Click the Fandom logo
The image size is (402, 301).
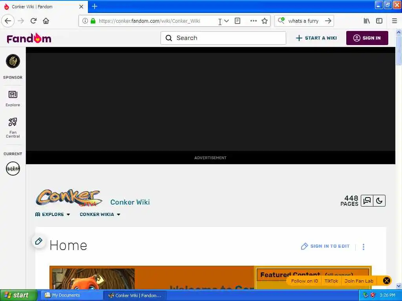coord(29,38)
